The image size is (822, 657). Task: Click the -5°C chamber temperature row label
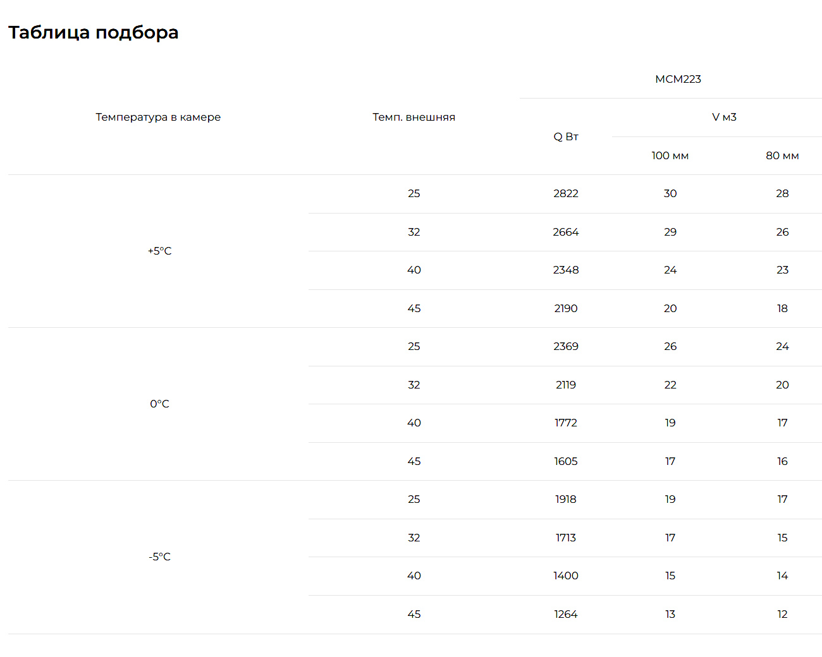pos(159,557)
